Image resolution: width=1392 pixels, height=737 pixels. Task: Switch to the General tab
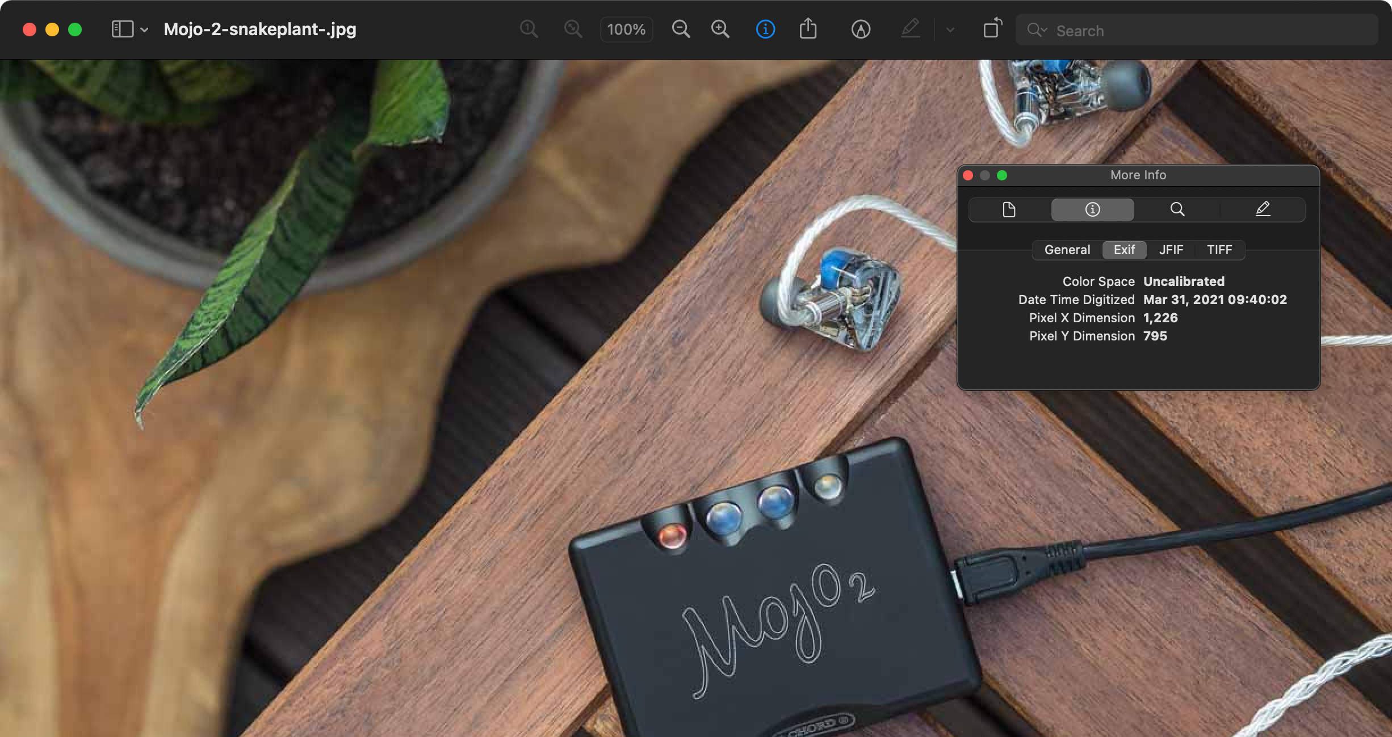pos(1067,250)
